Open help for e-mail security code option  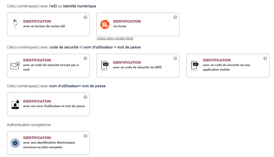pos(85,58)
